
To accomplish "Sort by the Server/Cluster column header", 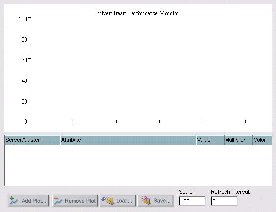I will 32,140.
